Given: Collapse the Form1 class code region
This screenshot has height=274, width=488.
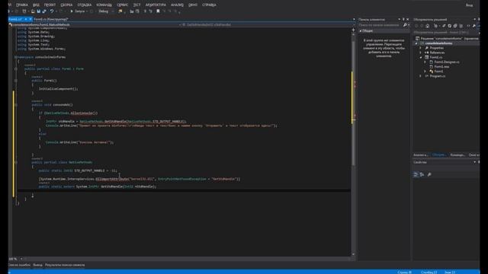Looking at the screenshot, I should point(16,69).
